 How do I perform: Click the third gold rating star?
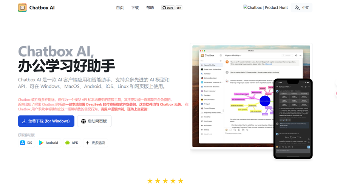(165, 181)
